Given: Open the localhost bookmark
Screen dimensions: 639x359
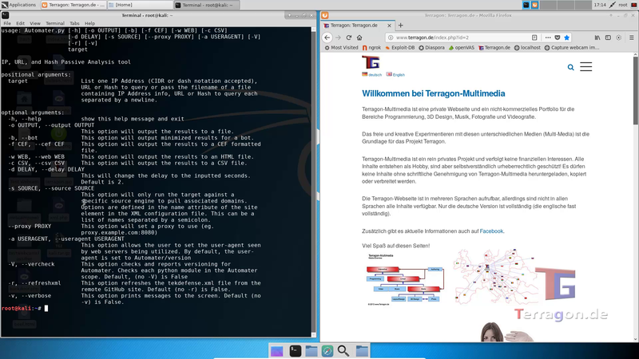Looking at the screenshot, I should [527, 48].
